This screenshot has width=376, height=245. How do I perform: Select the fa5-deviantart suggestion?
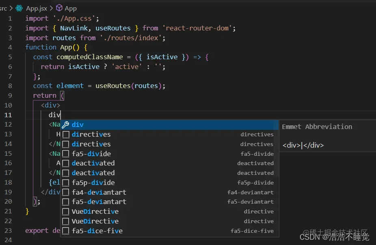(170, 202)
